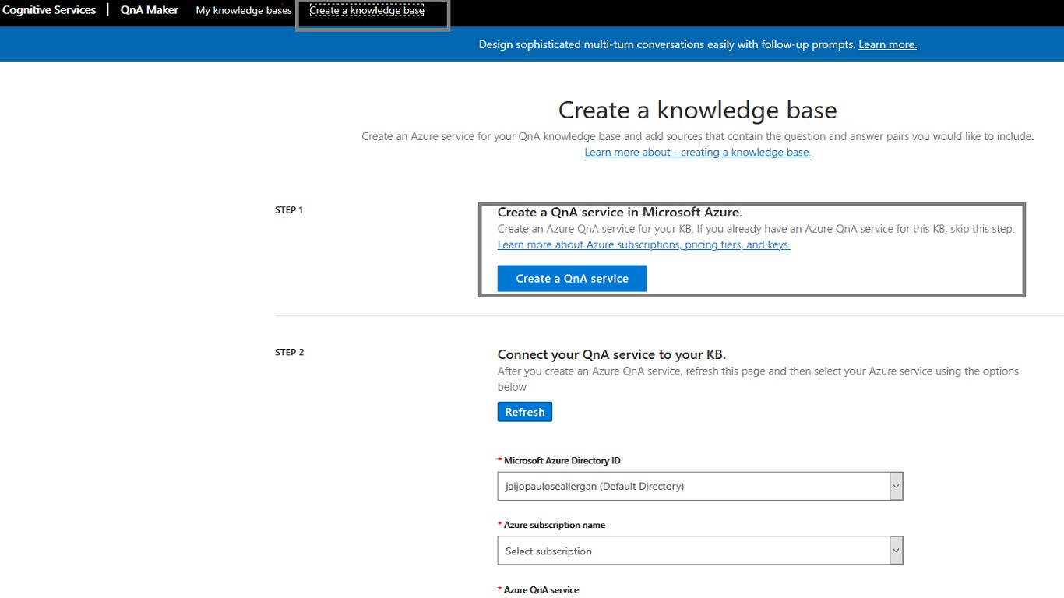
Task: Click the 'Create a knowledge base' page heading
Action: click(698, 110)
